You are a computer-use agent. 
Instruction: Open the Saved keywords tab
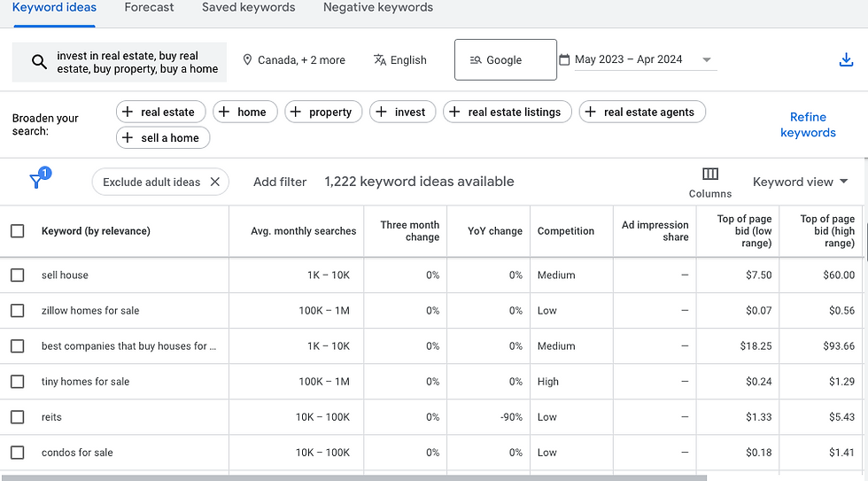click(249, 8)
